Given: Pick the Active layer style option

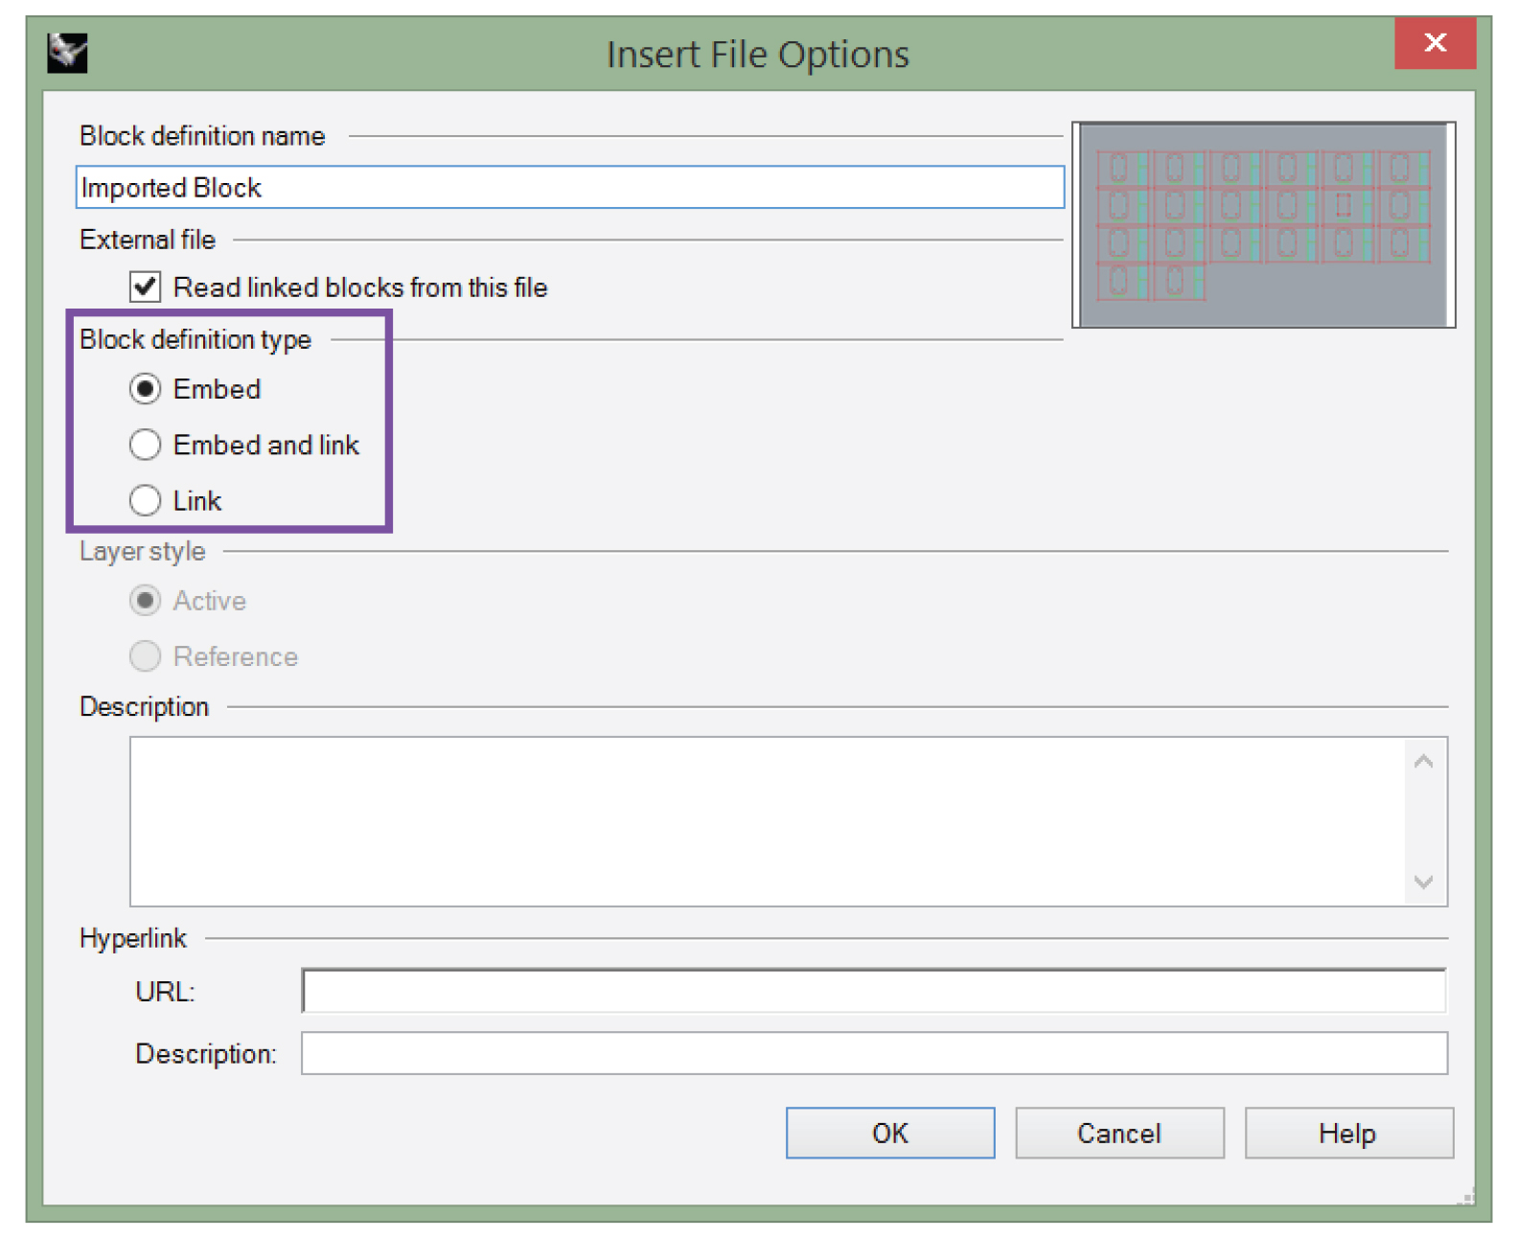Looking at the screenshot, I should (x=146, y=601).
